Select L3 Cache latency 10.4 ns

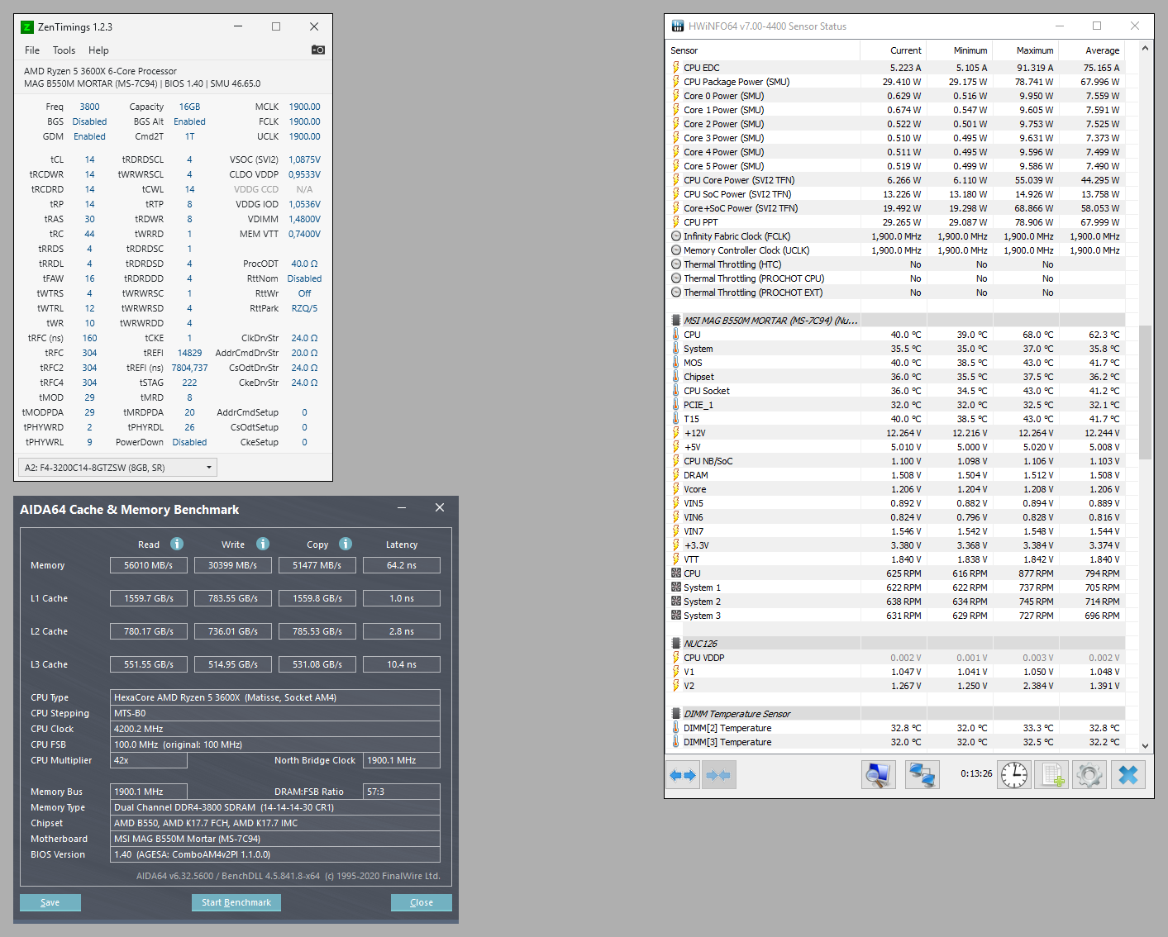pos(402,664)
